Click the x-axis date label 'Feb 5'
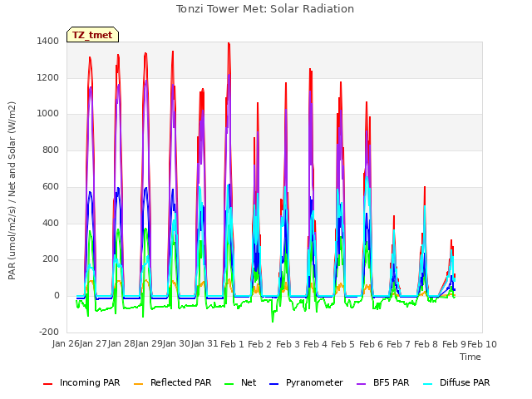 (x=342, y=344)
